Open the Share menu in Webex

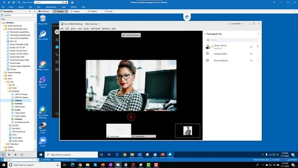coord(73,28)
